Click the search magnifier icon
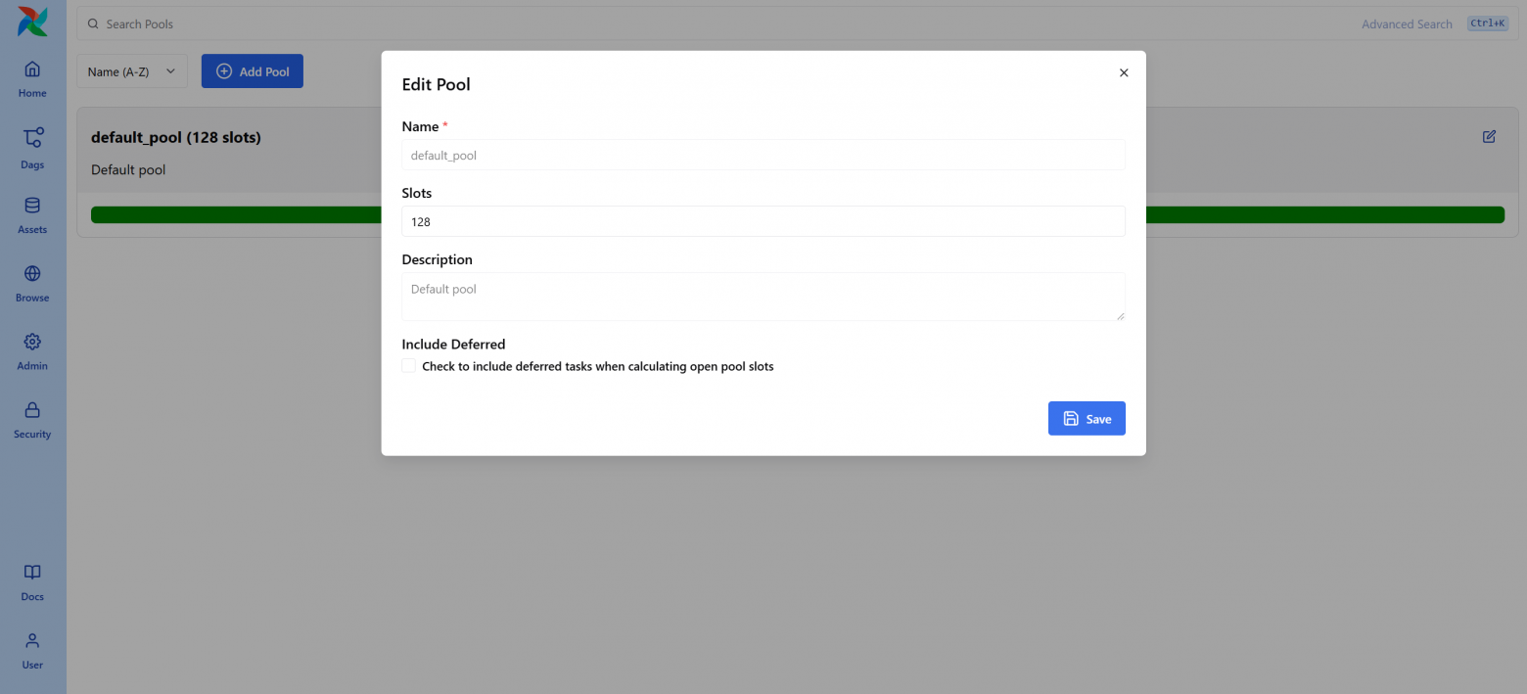This screenshot has height=694, width=1527. (x=93, y=23)
